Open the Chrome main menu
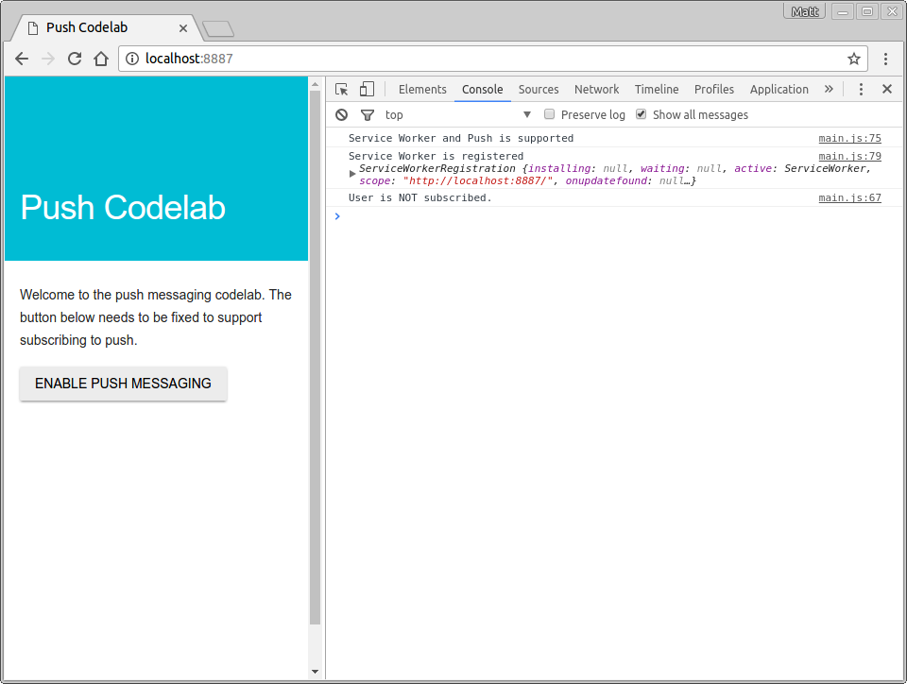907x684 pixels. 886,59
